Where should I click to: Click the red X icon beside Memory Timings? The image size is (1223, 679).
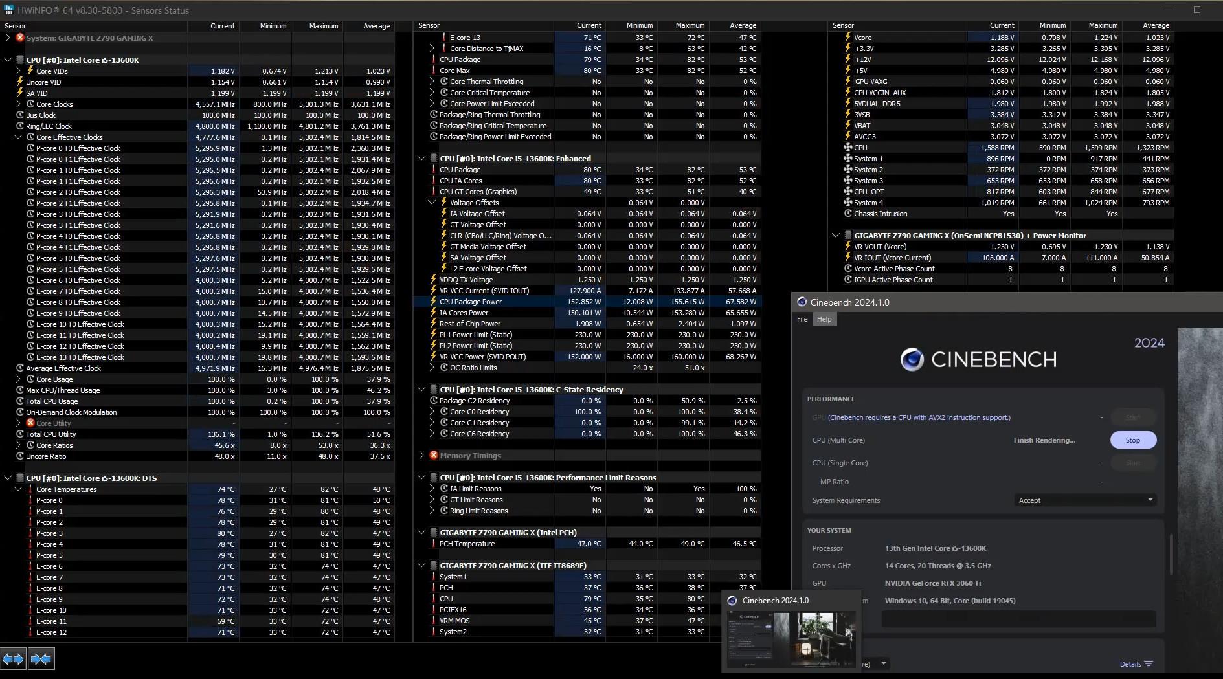tap(434, 456)
